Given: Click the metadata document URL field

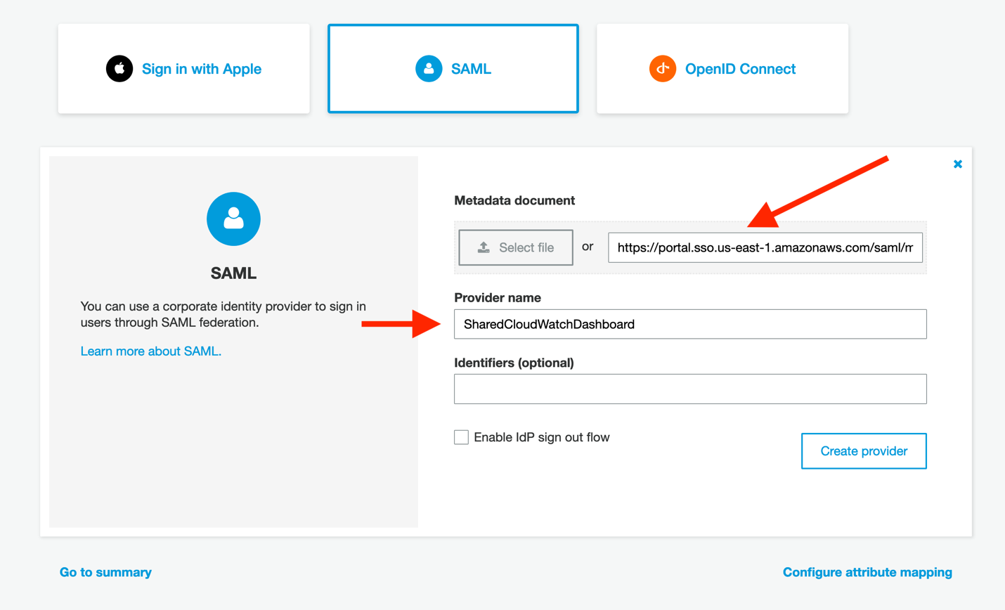Looking at the screenshot, I should click(766, 247).
